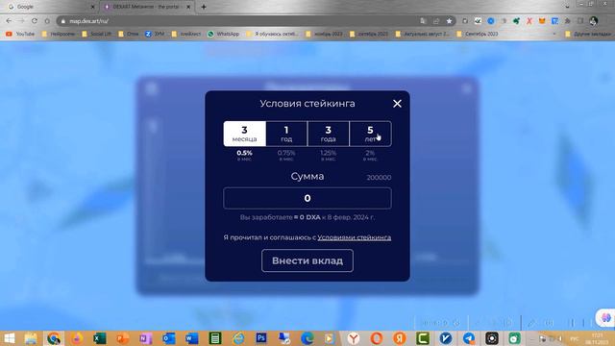
Task: Open Camtasia from the taskbar
Action: [x=423, y=338]
